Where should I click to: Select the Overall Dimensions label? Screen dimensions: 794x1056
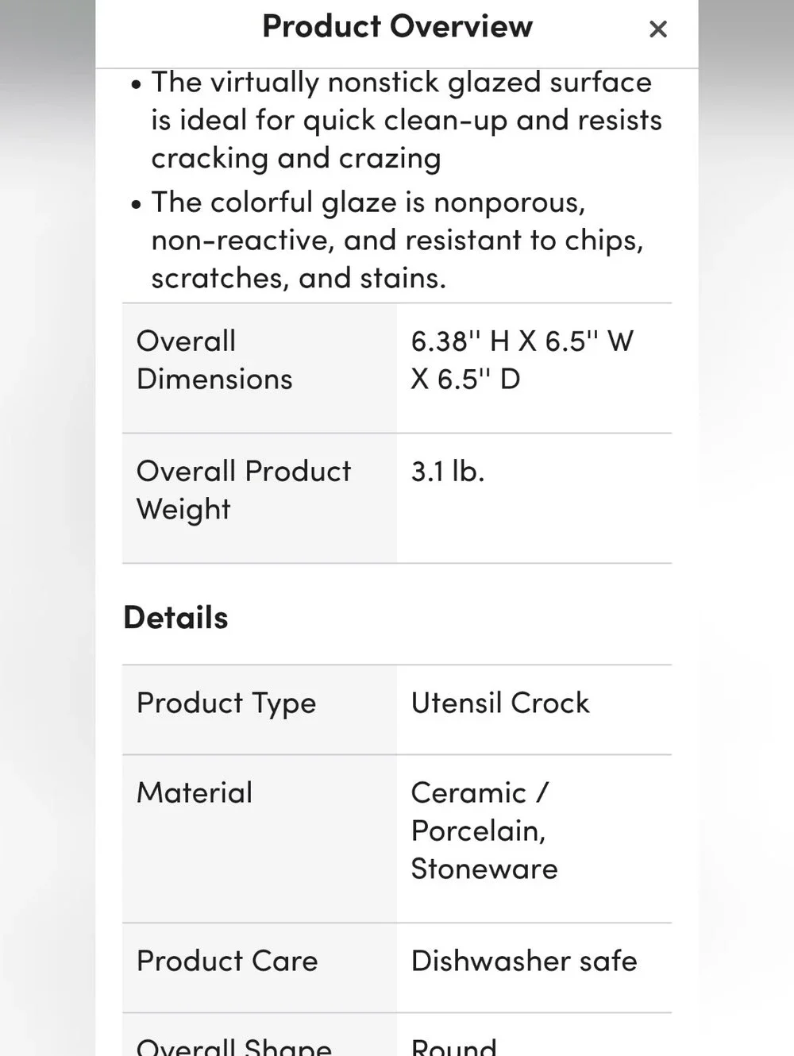click(x=214, y=360)
